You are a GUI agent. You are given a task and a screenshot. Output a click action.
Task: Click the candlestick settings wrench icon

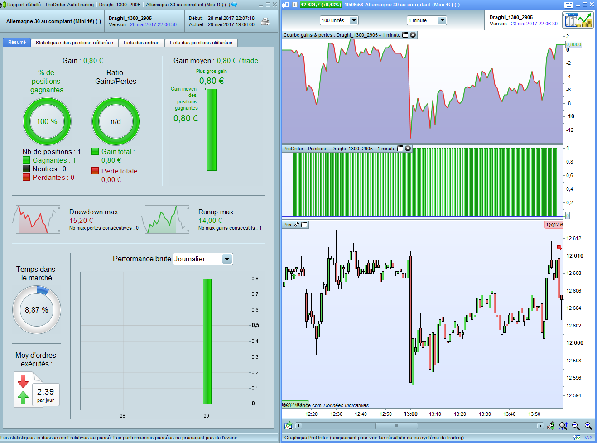(551, 425)
